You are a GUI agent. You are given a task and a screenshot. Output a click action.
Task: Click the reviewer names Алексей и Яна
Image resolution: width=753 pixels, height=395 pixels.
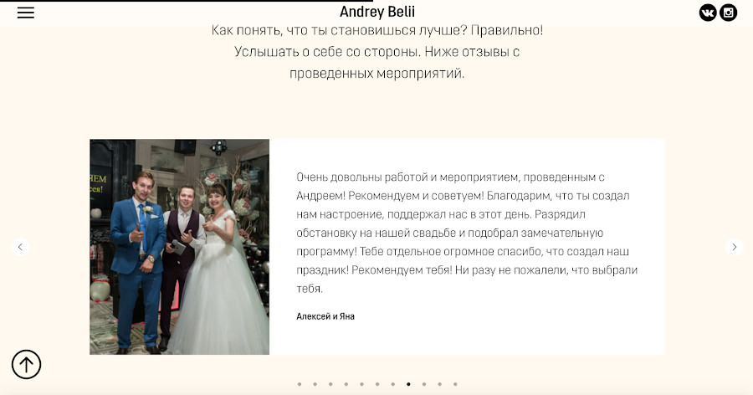tap(325, 316)
